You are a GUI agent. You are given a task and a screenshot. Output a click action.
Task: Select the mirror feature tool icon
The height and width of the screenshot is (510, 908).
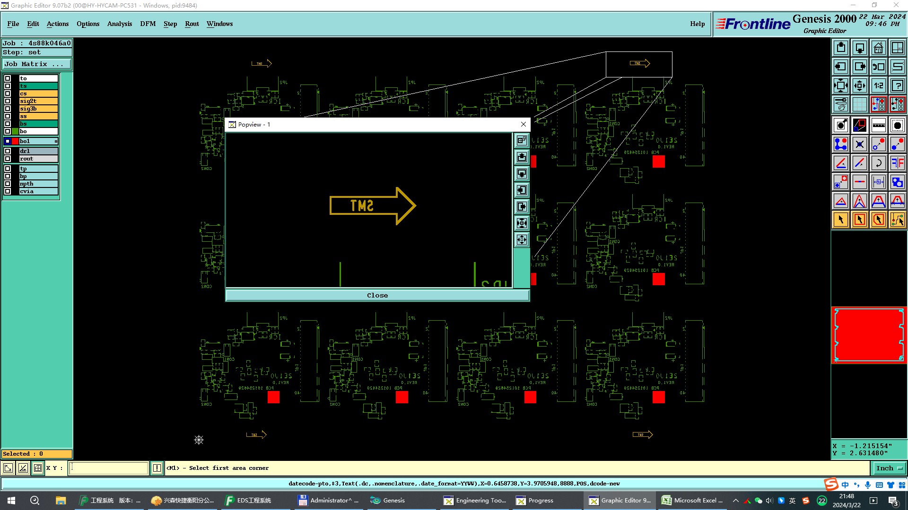tap(897, 163)
